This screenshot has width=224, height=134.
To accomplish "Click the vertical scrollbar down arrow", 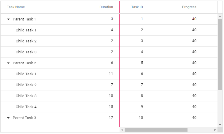I will tap(220, 125).
